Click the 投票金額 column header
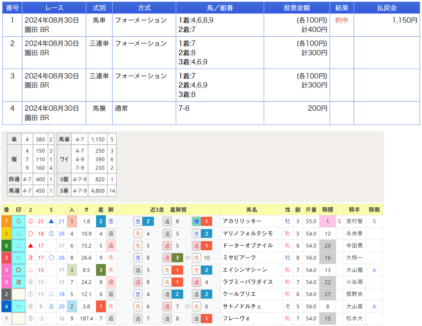 point(297,8)
